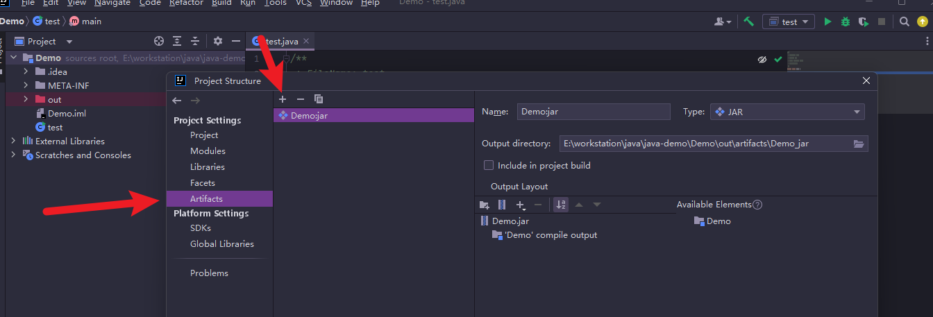Click the yellow update arrow icon

point(922,22)
